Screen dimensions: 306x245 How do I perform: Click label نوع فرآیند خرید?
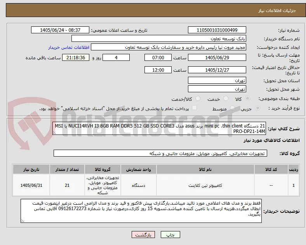(x=284, y=108)
